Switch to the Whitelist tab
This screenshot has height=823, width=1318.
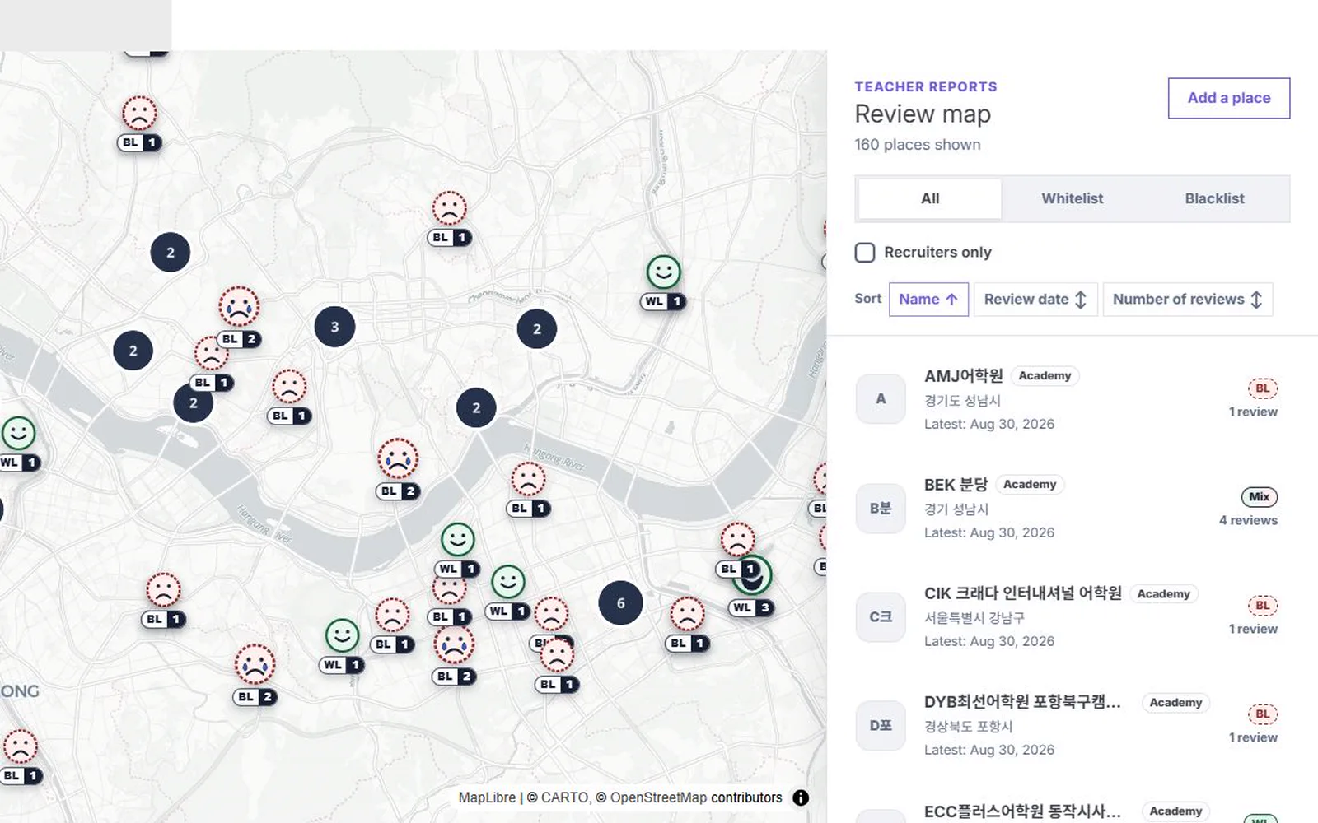coord(1072,198)
